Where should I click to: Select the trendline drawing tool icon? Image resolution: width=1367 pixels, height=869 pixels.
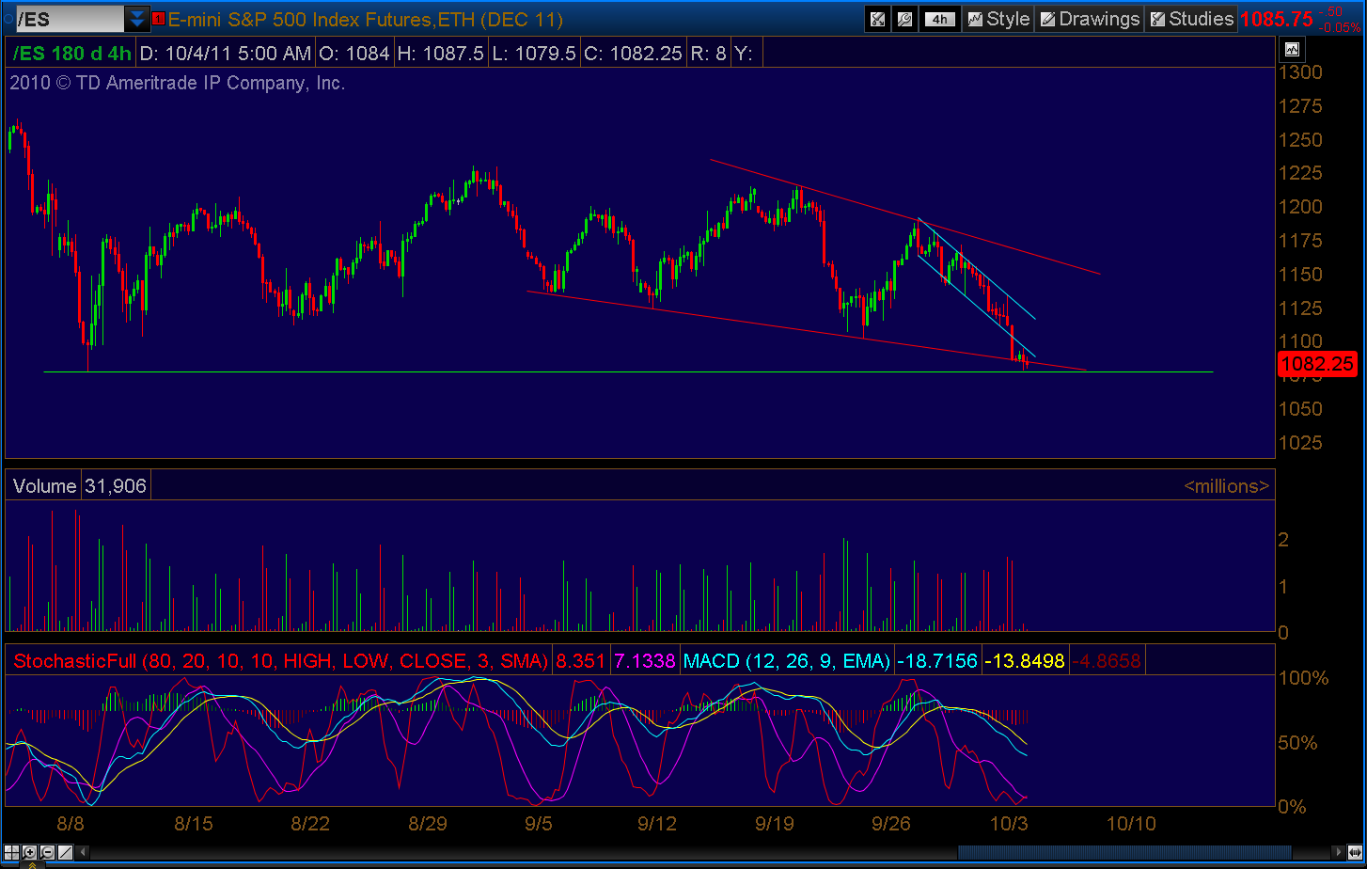65,853
